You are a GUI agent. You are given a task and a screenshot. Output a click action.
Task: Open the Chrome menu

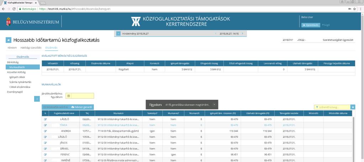(360, 9)
